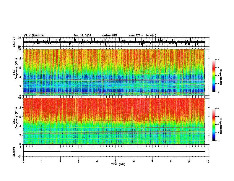
Task: Click the time axis tick label "1"
Action: click(42, 161)
